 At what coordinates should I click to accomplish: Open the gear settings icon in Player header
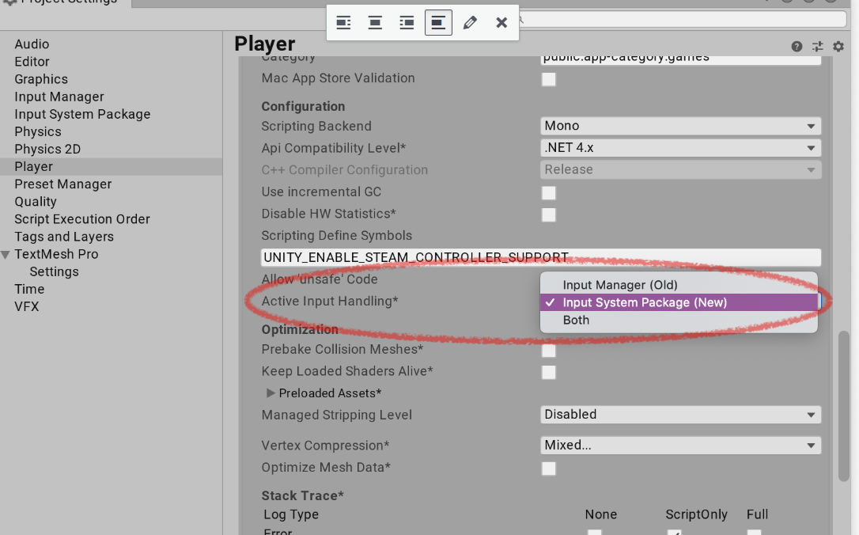(838, 46)
